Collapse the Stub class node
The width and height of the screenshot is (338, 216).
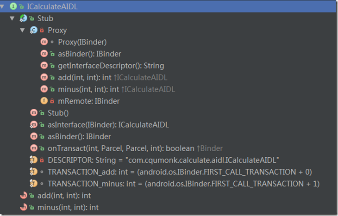point(13,19)
